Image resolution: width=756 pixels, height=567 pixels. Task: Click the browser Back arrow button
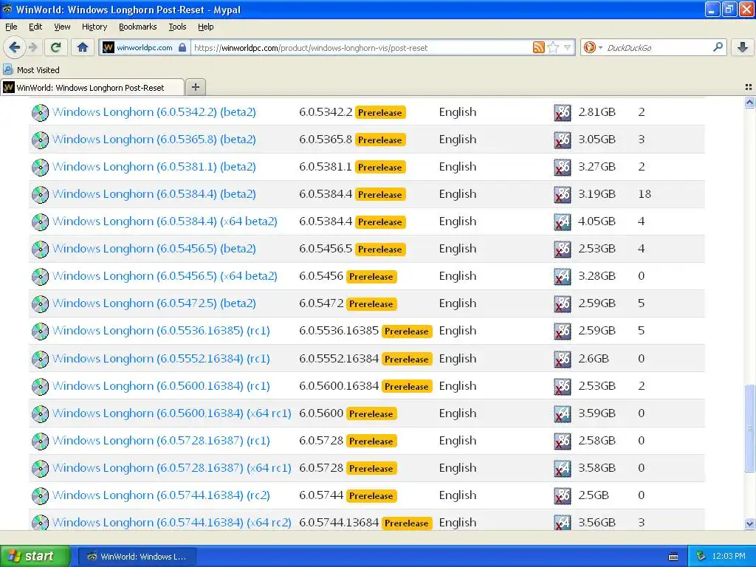click(x=15, y=47)
